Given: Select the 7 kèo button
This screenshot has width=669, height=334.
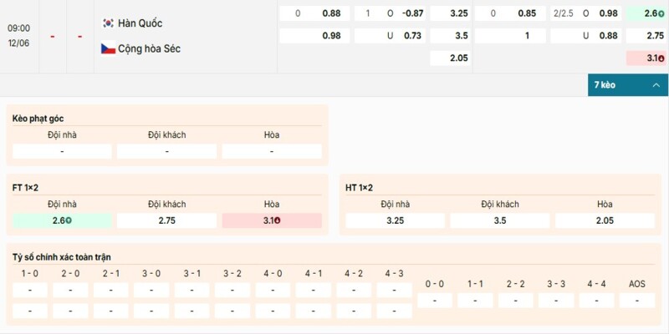Looking at the screenshot, I should click(628, 85).
